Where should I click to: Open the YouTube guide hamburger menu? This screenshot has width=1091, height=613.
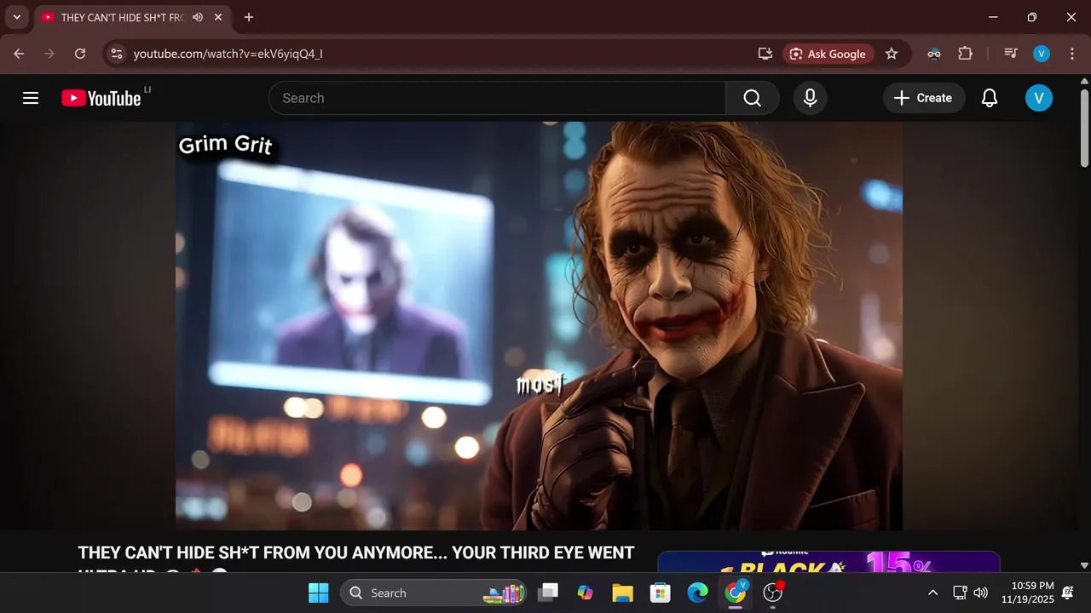pyautogui.click(x=31, y=98)
